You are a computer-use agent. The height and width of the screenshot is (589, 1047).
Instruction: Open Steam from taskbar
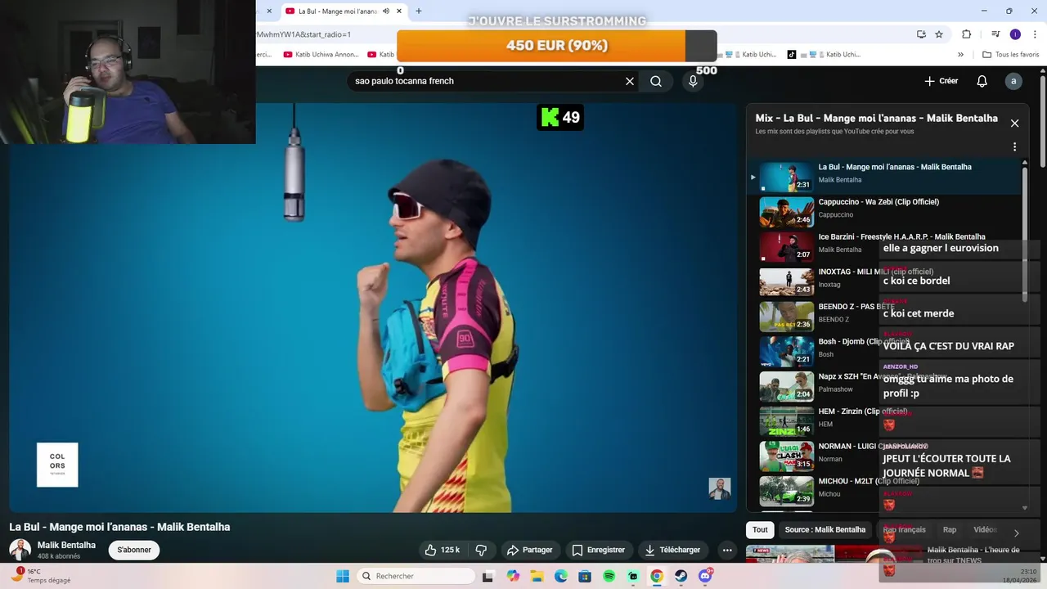coord(681,576)
